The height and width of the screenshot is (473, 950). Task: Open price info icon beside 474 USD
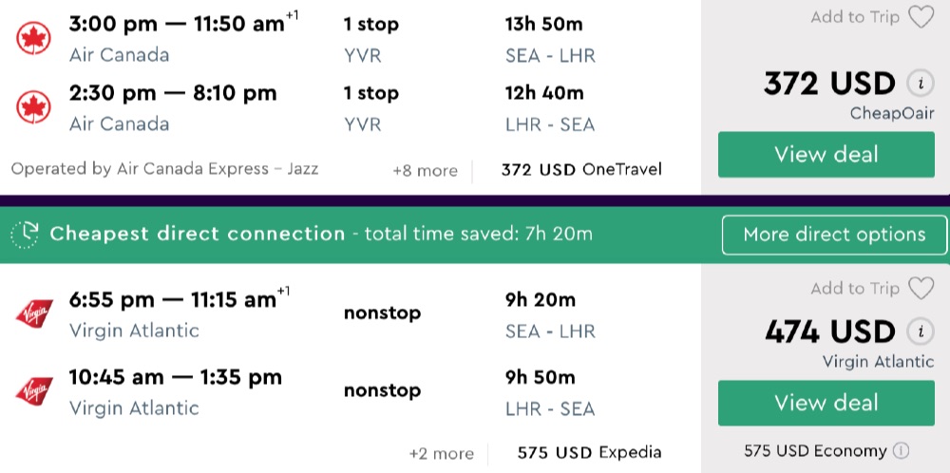(919, 331)
